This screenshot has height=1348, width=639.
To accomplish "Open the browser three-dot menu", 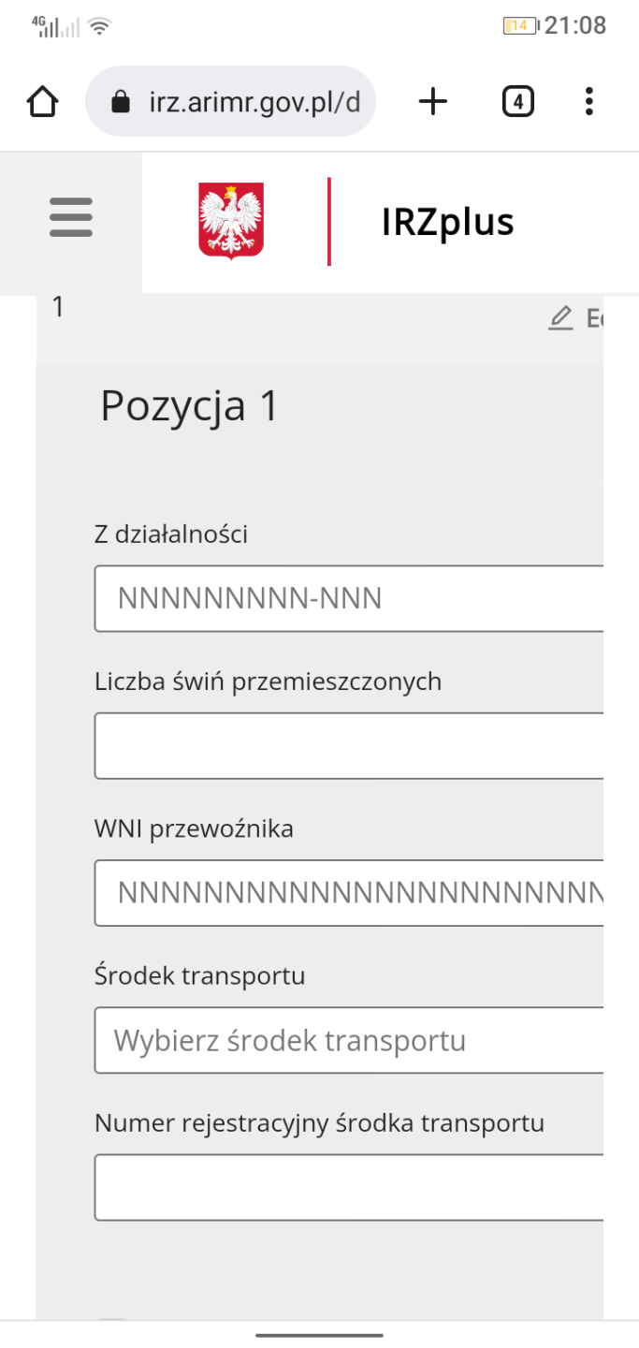I will coord(588,101).
